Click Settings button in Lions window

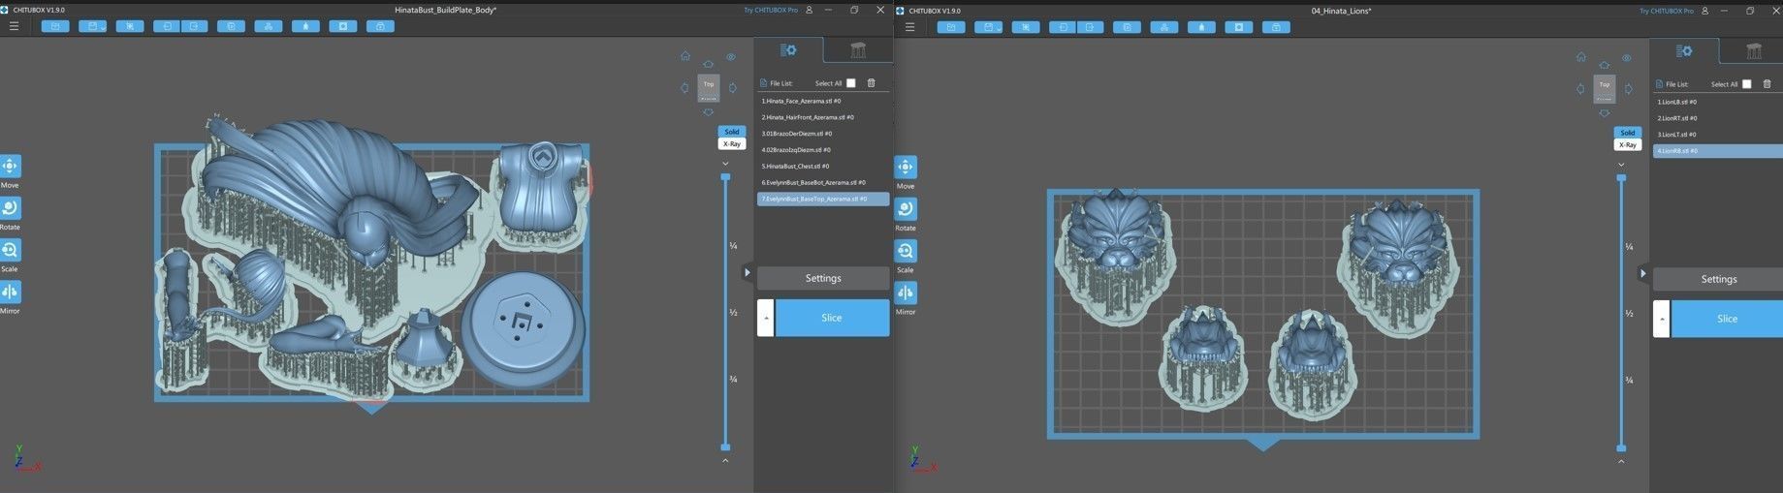tap(1719, 279)
